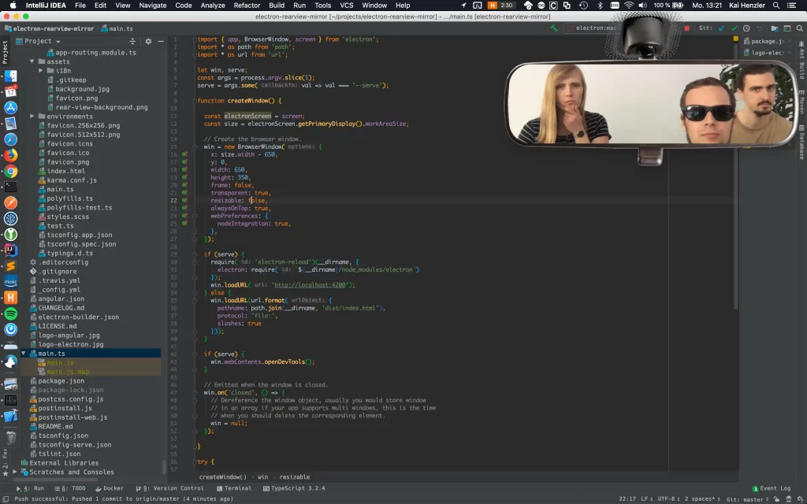Open the 4: Run tool window
The width and height of the screenshot is (807, 504).
tap(30, 488)
